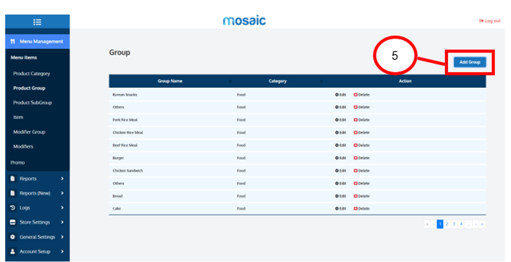Select Modifier Group from sidebar menu

coord(29,132)
